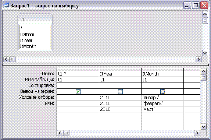Click the 'январь' criteria cell
This screenshot has width=211, height=140.
coord(162,98)
